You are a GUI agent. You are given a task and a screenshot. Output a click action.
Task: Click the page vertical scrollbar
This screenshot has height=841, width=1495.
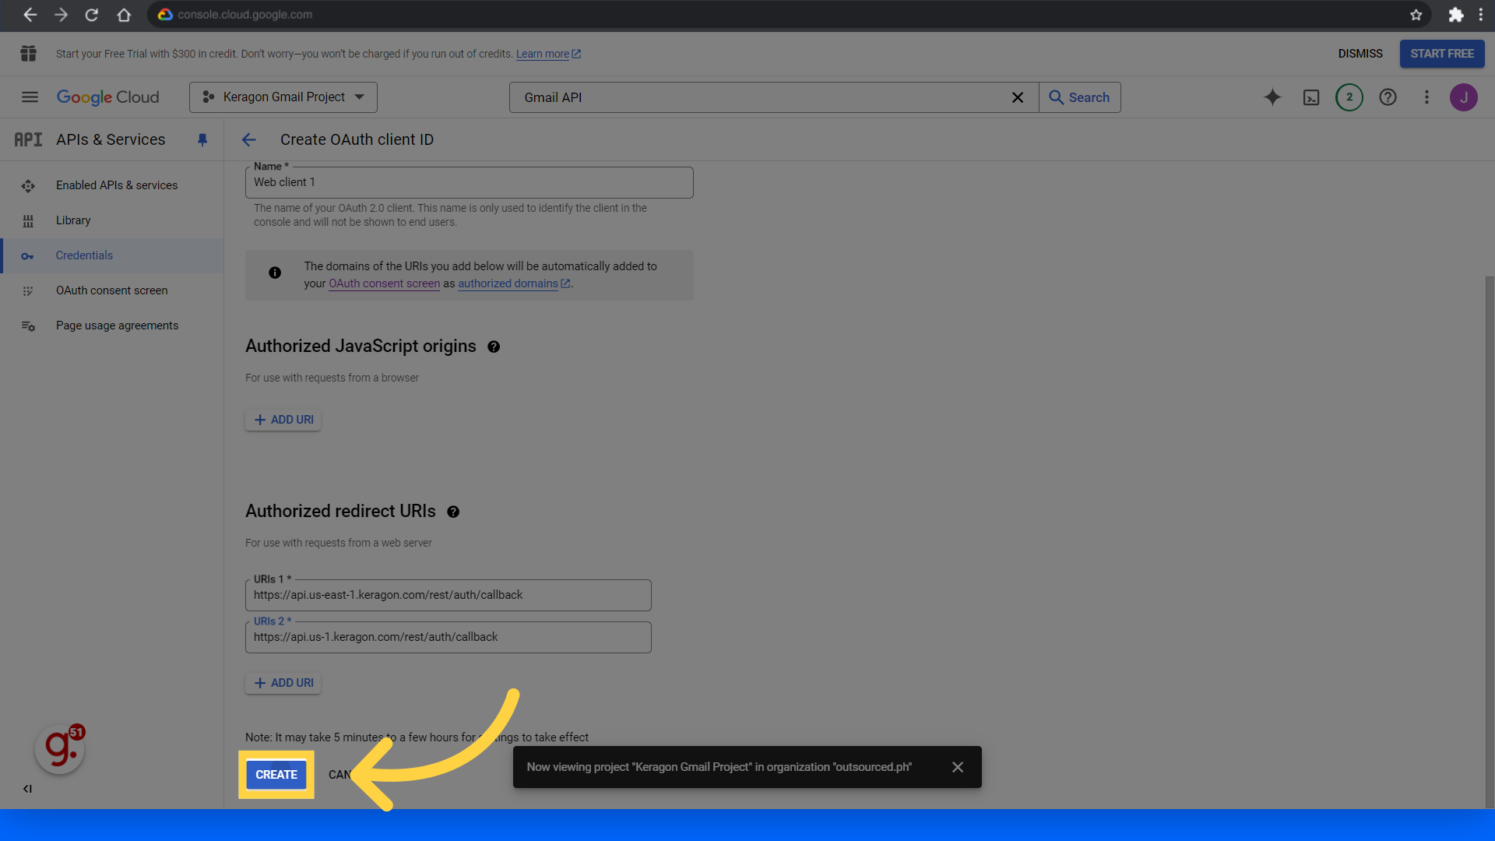[1490, 541]
